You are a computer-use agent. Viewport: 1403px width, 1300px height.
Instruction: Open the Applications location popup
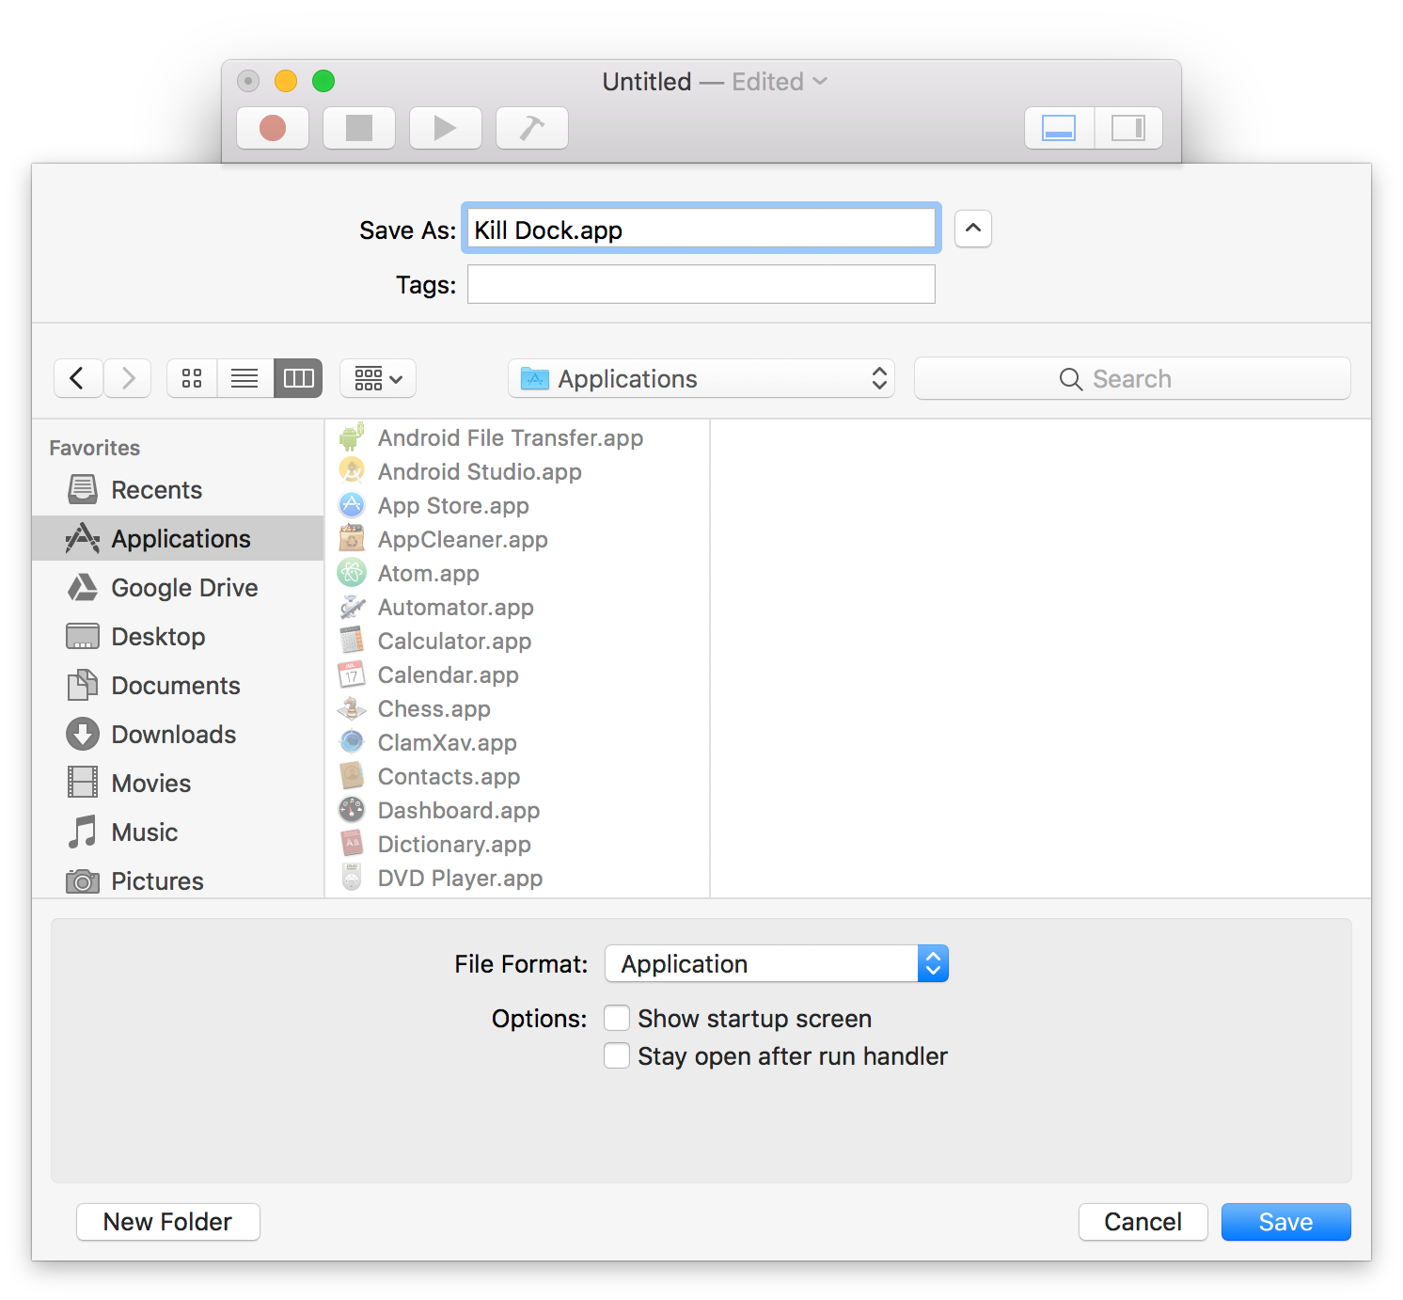tap(701, 378)
